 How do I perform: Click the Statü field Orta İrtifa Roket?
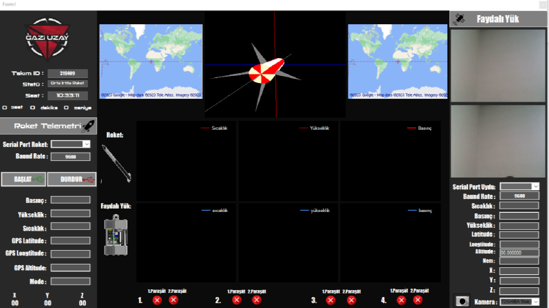click(68, 83)
